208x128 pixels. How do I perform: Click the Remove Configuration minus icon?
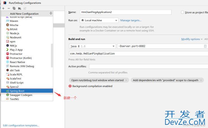pos(9,8)
